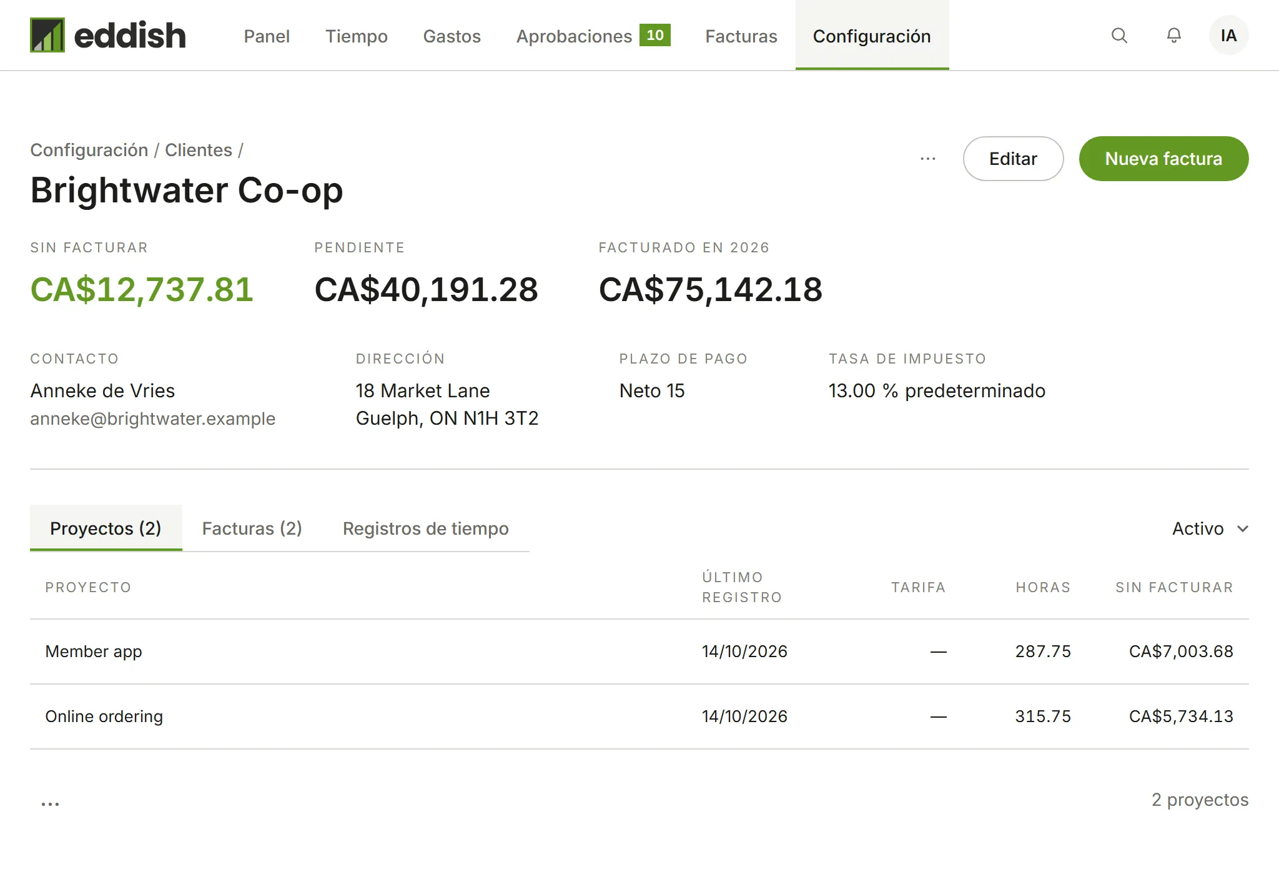Switch to the Facturas (2) tab
Image resolution: width=1279 pixels, height=892 pixels.
(x=252, y=528)
